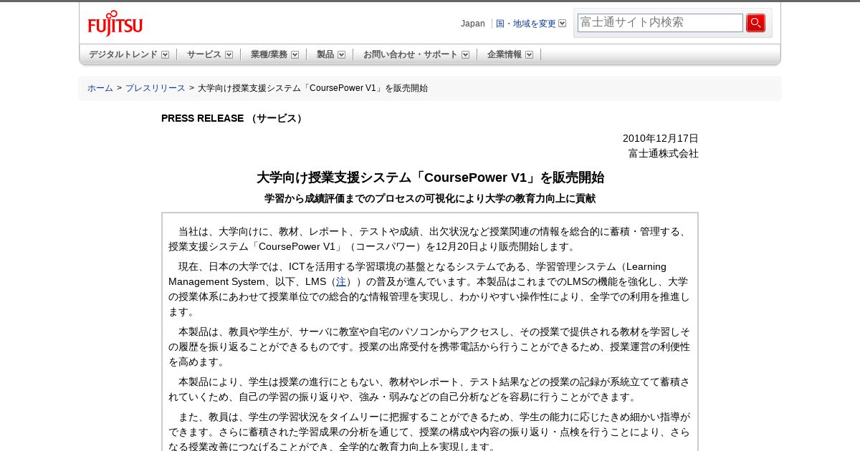Expand the 製品 dropdown arrow

[342, 54]
